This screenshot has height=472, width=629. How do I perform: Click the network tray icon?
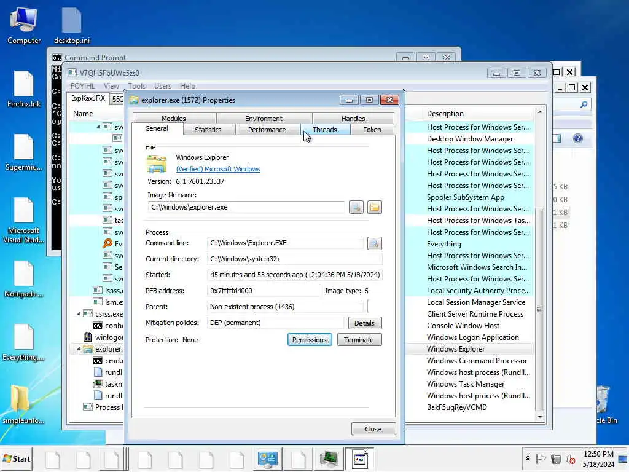click(x=555, y=458)
